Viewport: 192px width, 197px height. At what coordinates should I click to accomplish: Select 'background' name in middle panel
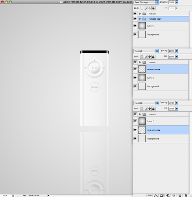tap(153, 86)
